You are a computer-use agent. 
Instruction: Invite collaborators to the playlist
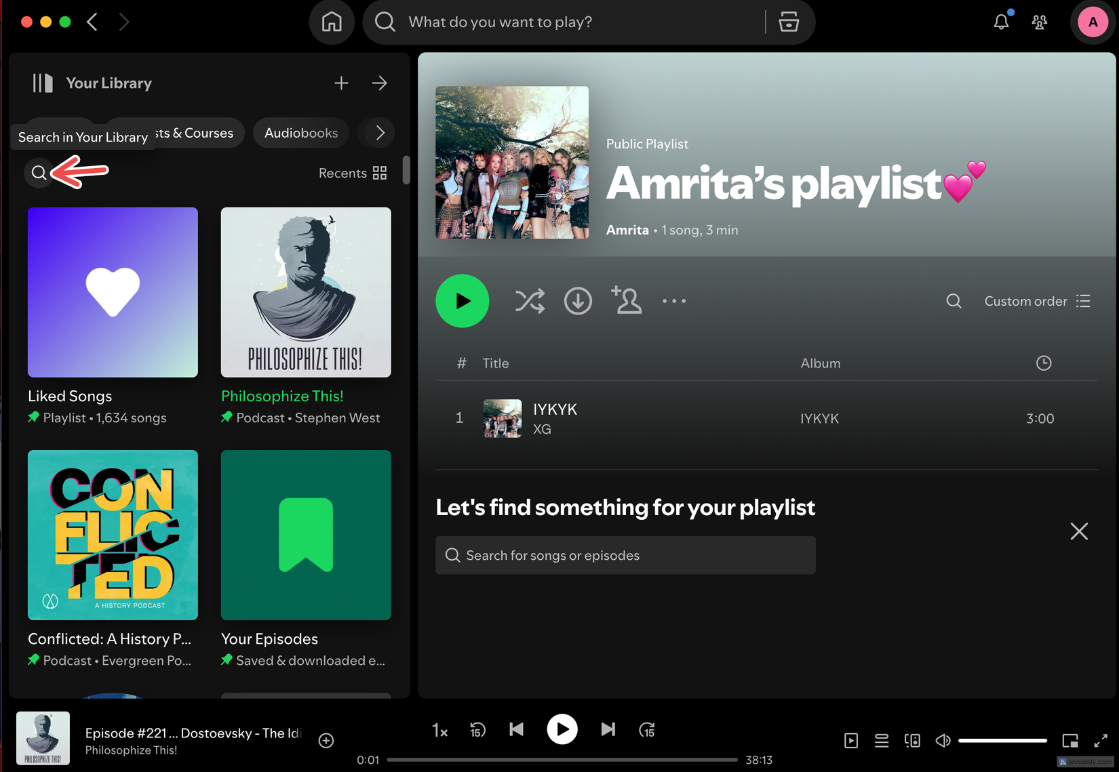[627, 301]
